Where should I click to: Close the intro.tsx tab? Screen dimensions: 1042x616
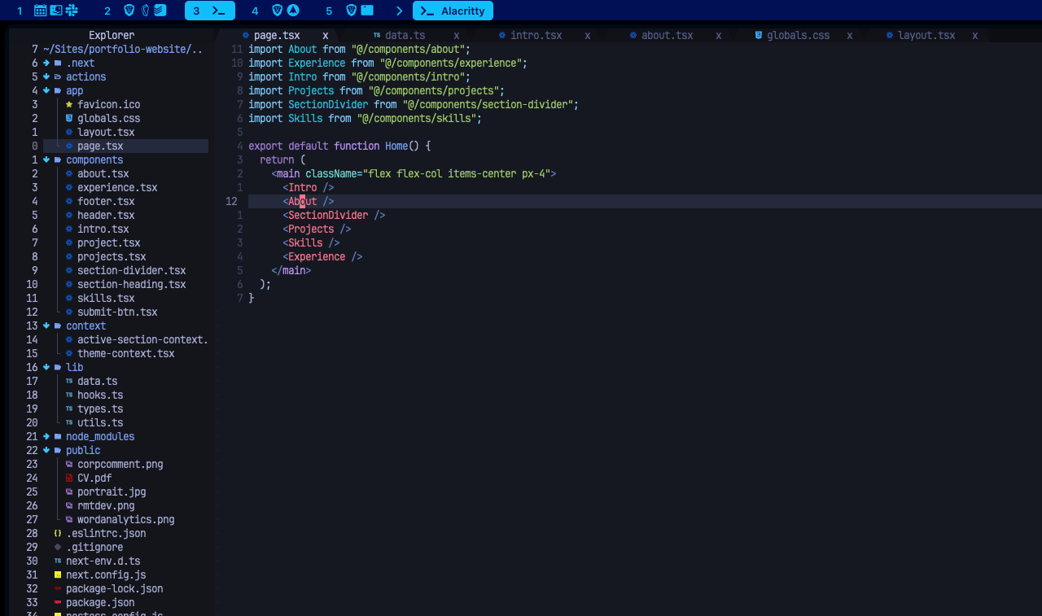(588, 36)
